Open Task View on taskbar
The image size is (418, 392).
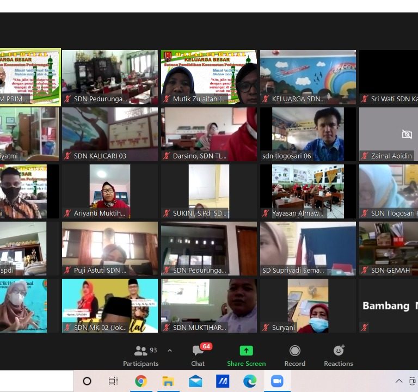[113, 381]
